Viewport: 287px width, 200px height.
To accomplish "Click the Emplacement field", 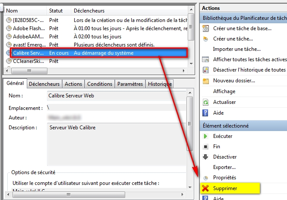I will (x=117, y=108).
